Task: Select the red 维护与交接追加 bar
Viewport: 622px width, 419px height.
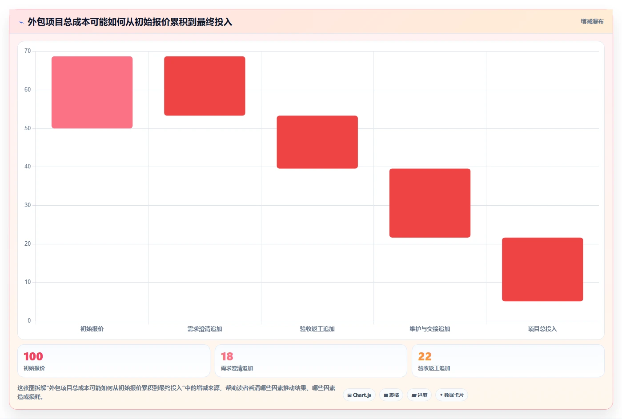Action: [430, 203]
